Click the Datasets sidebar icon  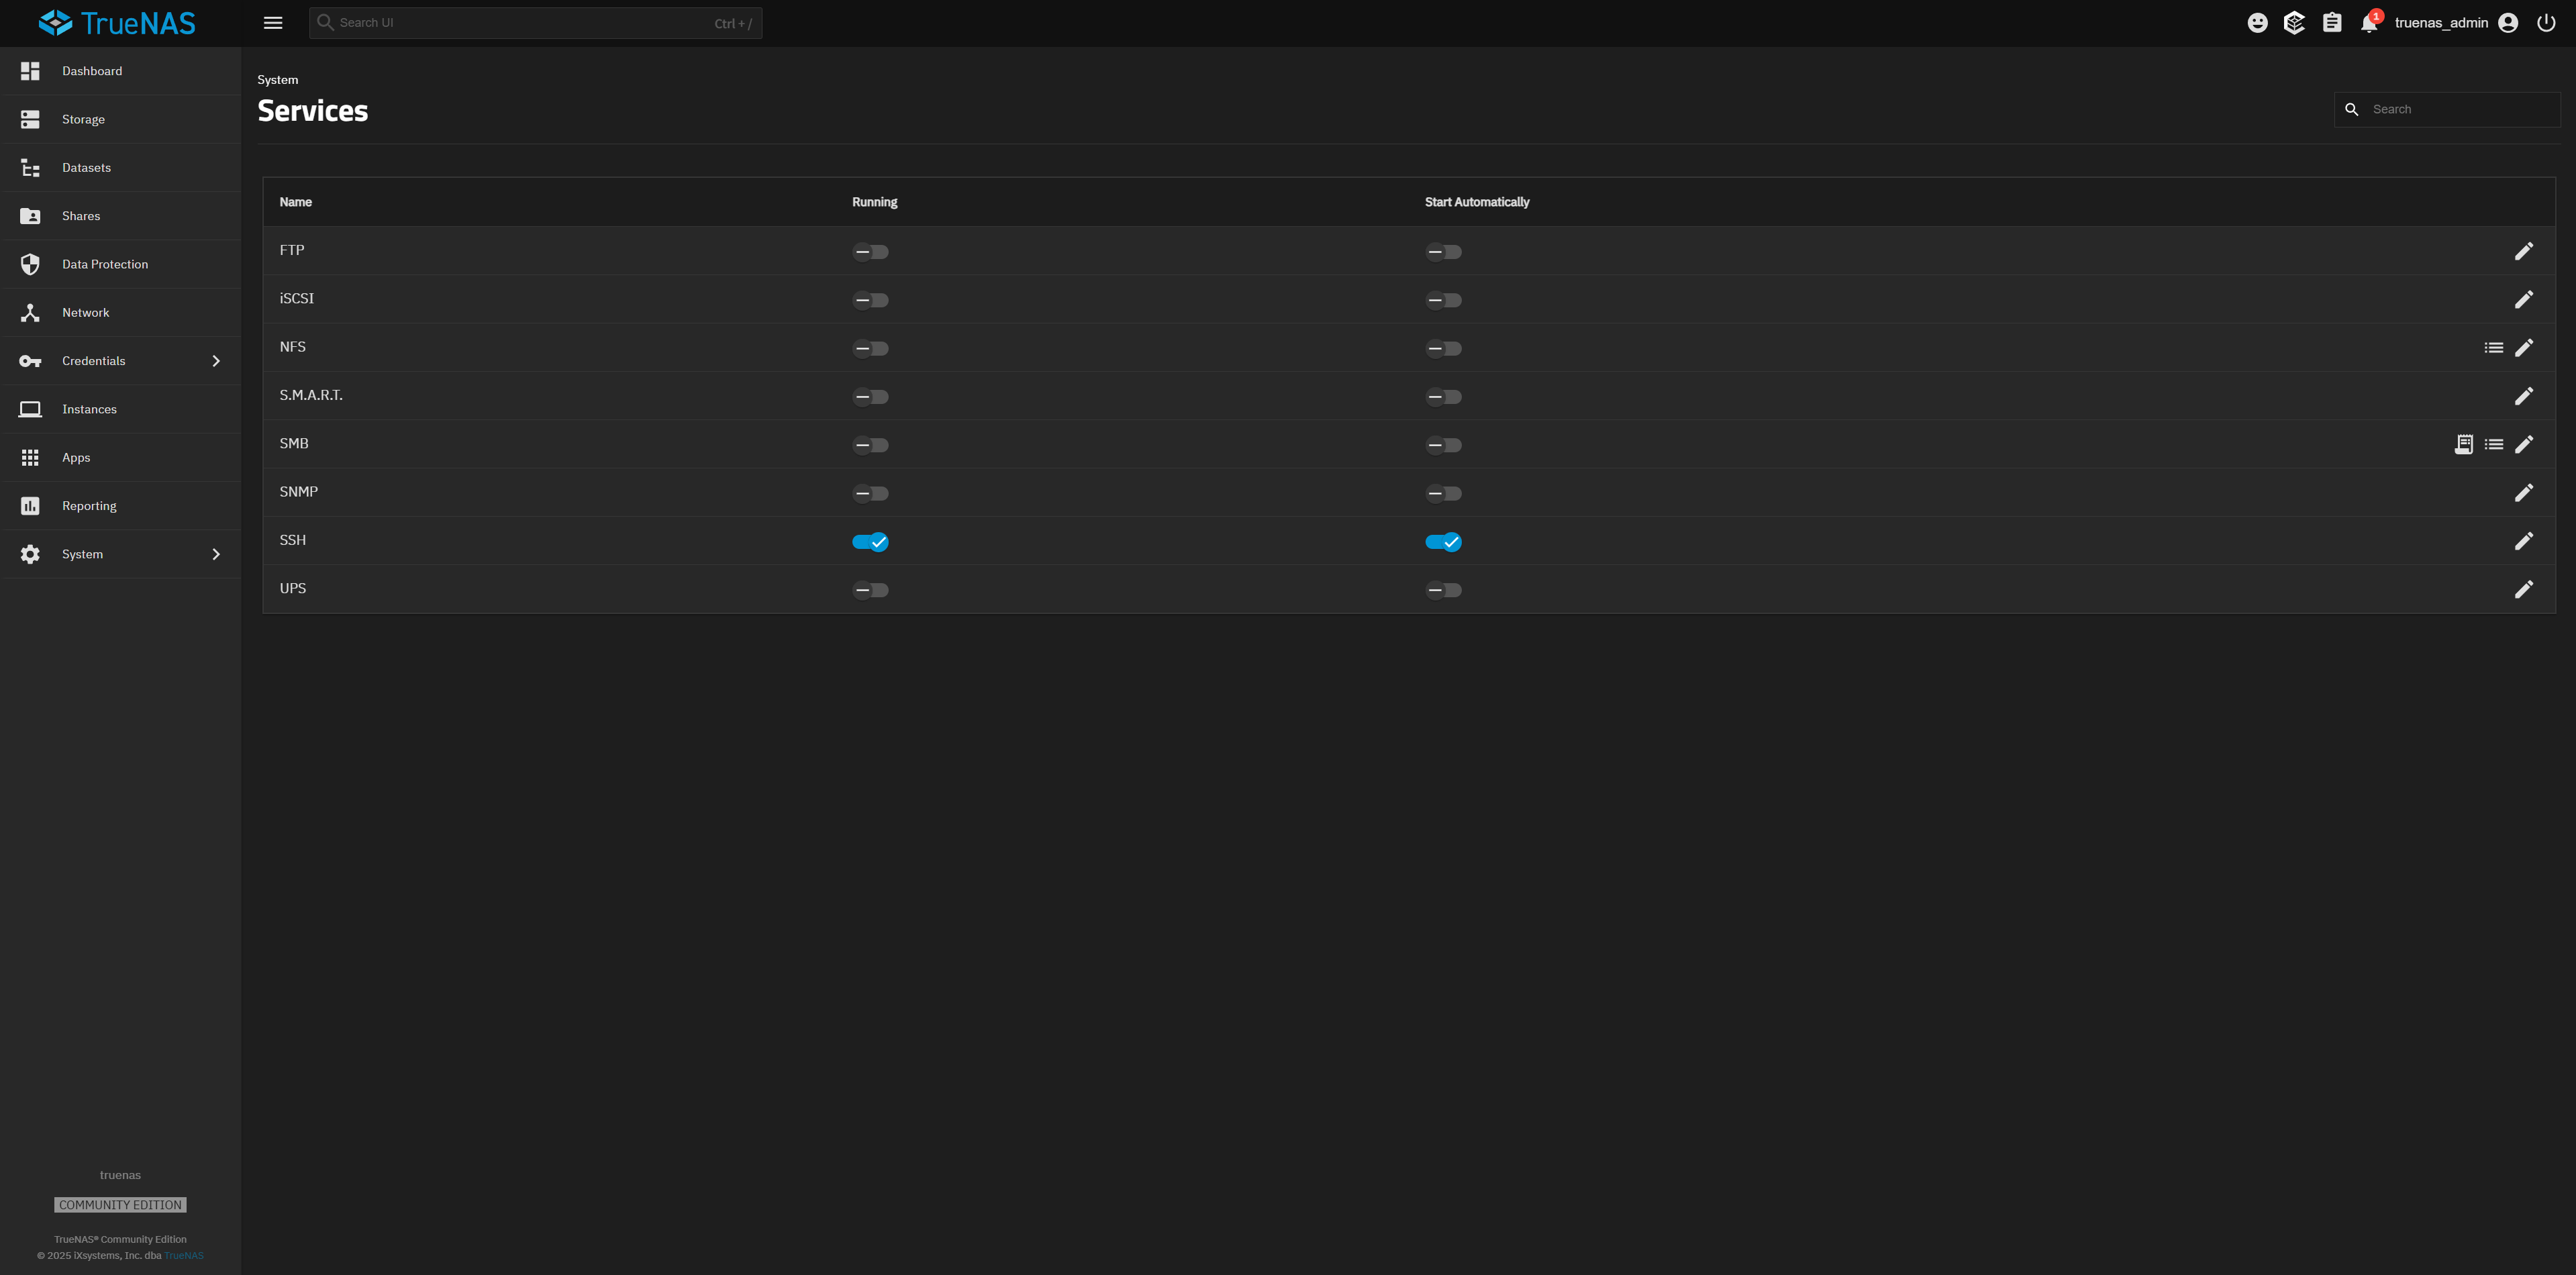click(30, 168)
